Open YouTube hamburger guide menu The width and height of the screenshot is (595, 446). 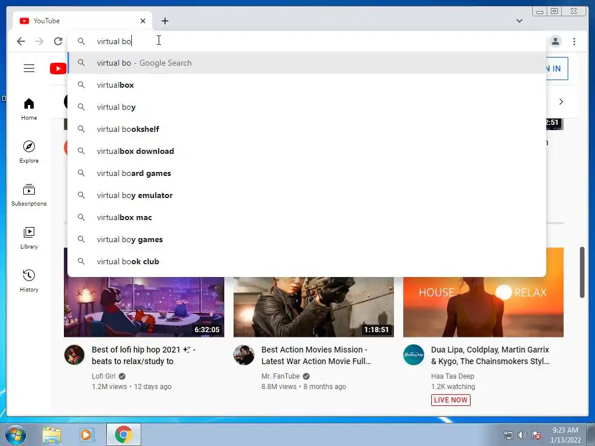click(29, 69)
